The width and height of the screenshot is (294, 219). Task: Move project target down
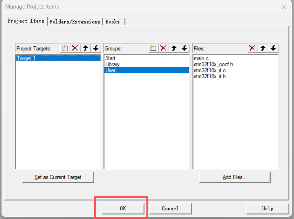coord(96,48)
